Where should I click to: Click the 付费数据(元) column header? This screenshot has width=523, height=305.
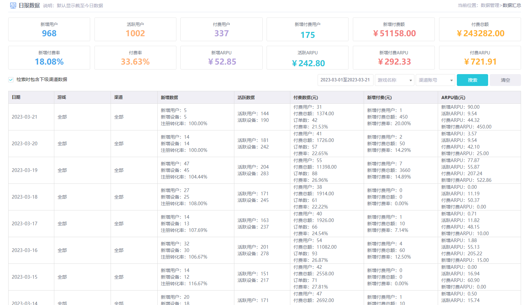click(305, 97)
